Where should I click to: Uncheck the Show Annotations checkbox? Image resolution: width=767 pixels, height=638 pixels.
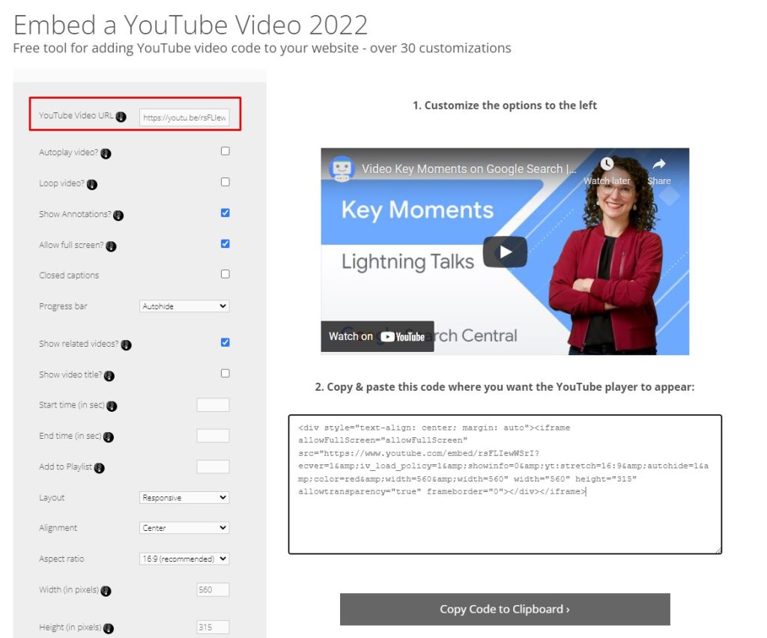225,213
